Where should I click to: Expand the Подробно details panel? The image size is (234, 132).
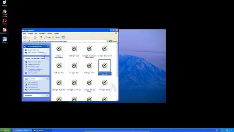click(x=48, y=95)
